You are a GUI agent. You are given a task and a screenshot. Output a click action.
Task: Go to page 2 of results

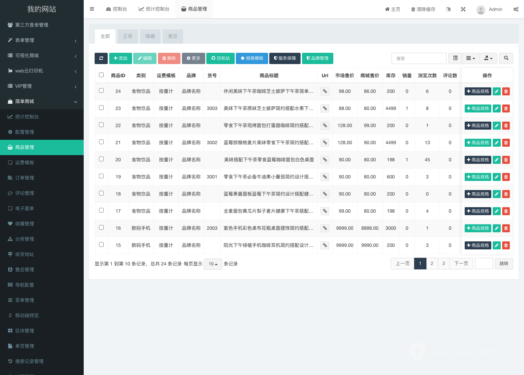[x=432, y=264]
